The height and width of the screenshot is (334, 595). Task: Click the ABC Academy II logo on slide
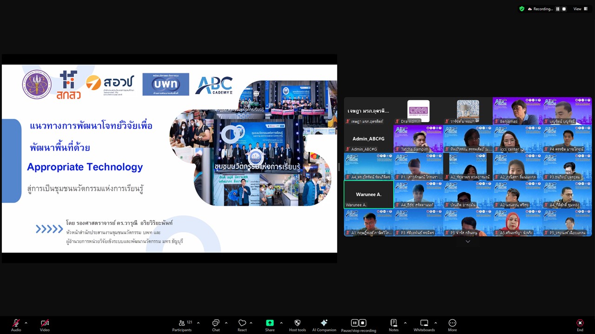[214, 85]
